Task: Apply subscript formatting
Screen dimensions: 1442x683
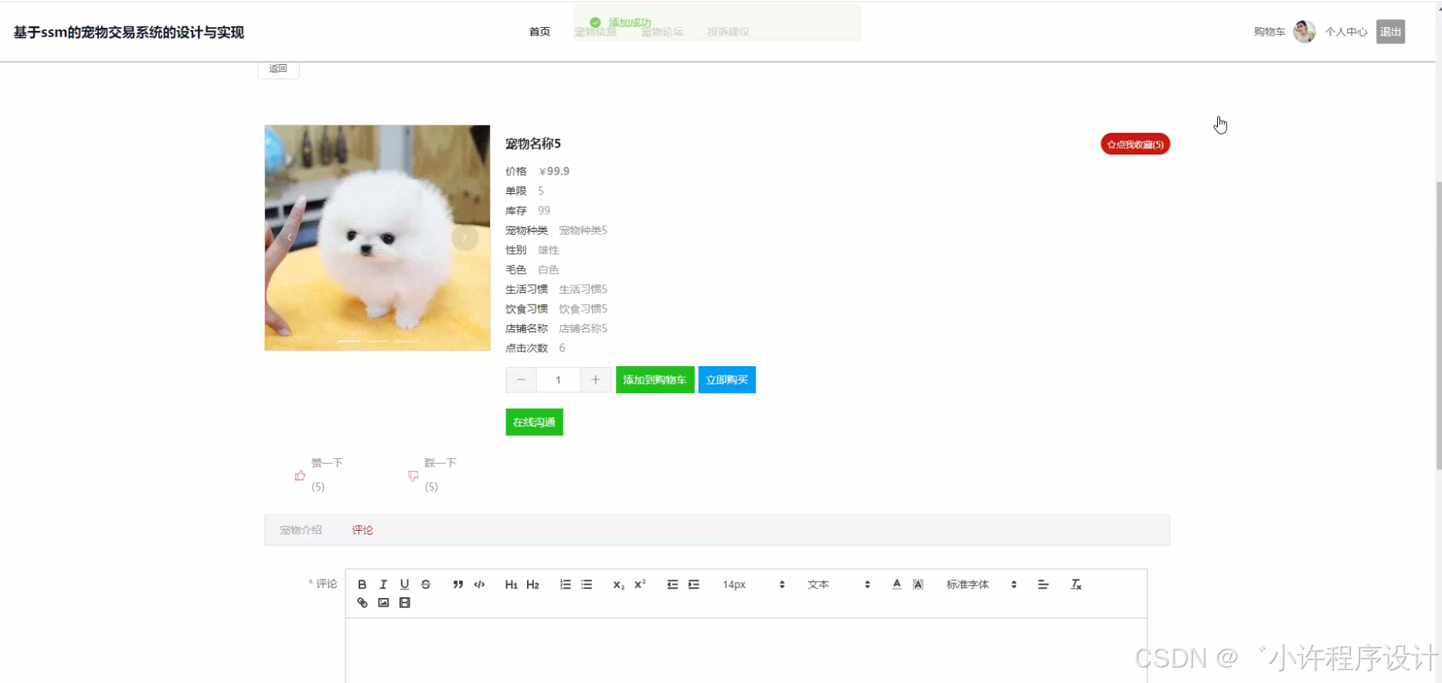Action: [x=618, y=585]
